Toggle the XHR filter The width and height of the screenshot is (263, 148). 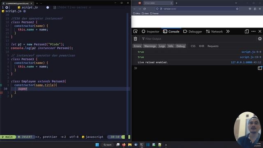pos(201,46)
